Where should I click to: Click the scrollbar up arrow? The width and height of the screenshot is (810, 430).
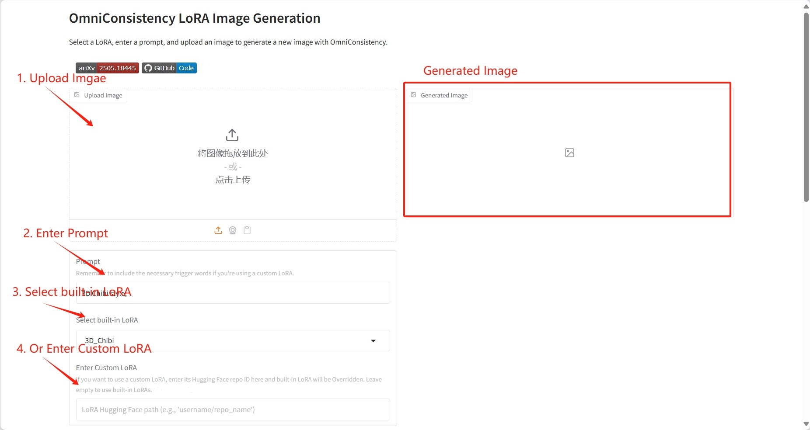tap(806, 6)
